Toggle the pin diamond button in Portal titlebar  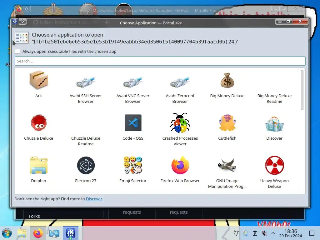click(22, 22)
